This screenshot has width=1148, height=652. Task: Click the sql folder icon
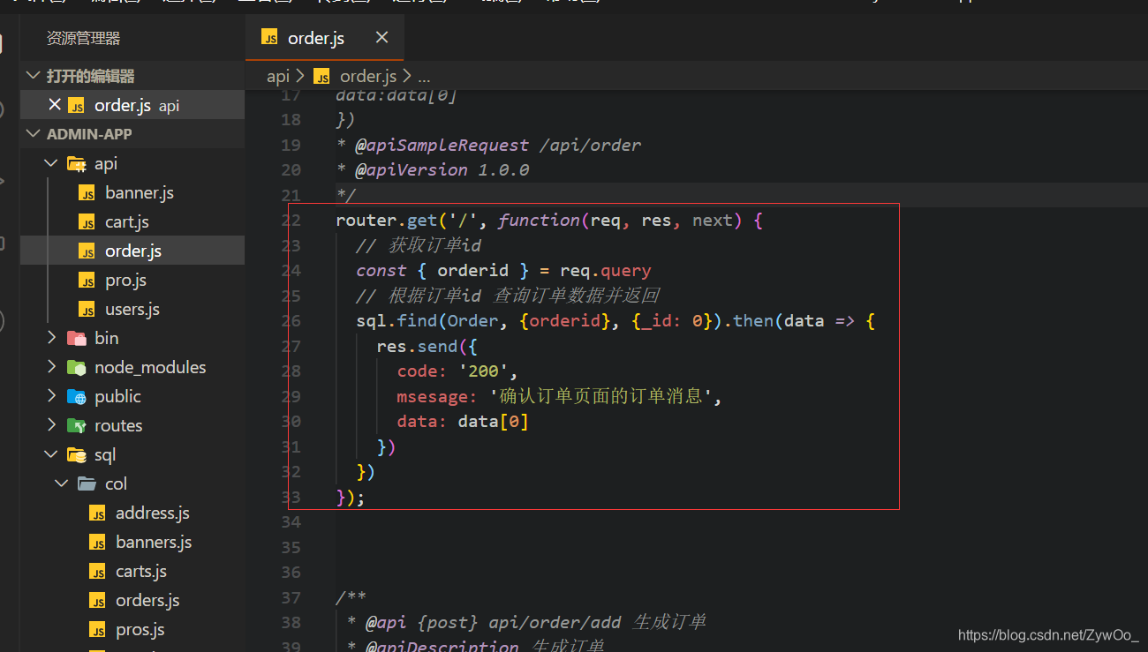pos(77,455)
